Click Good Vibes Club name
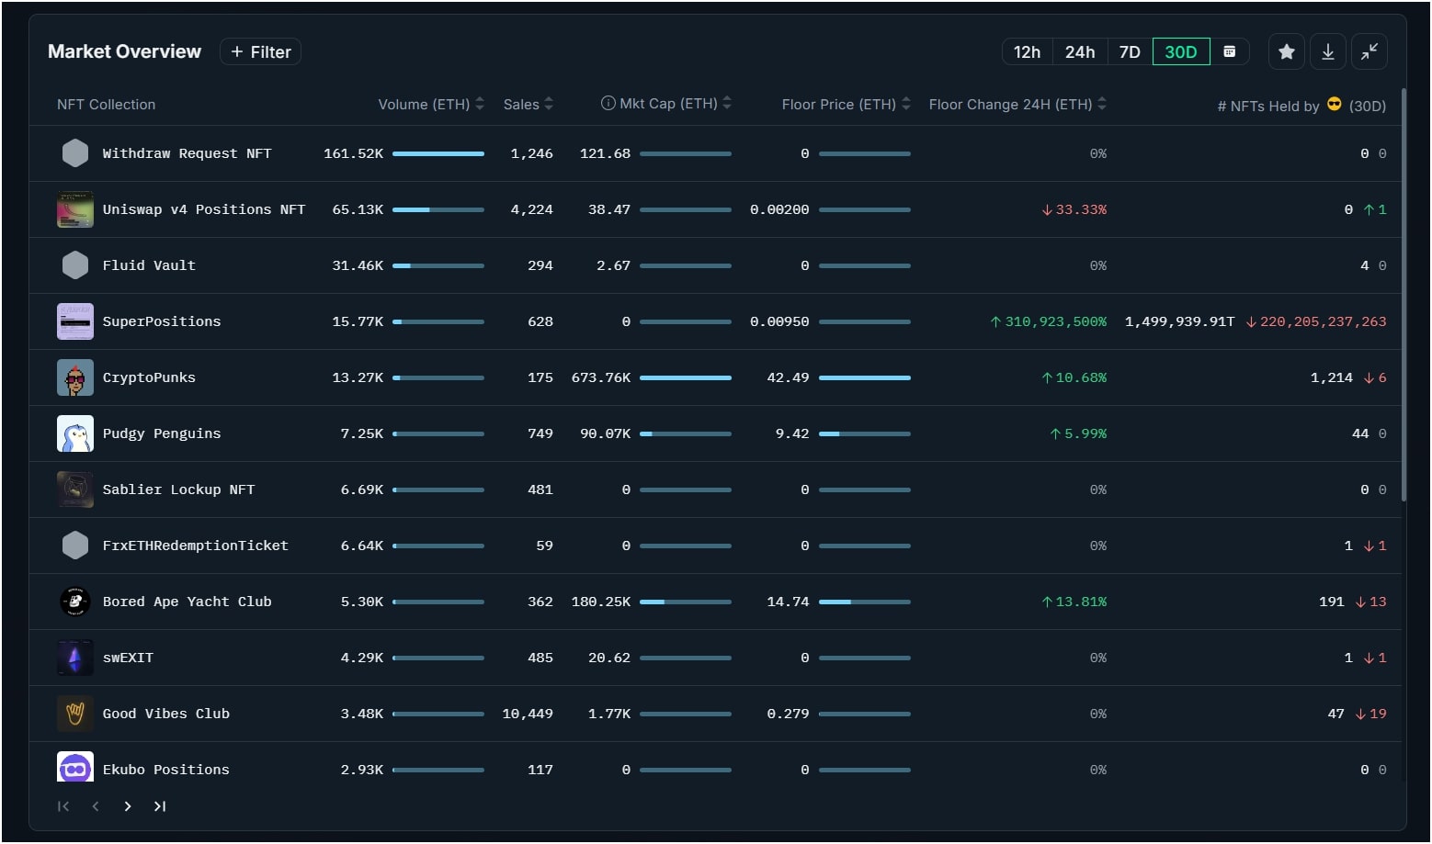The height and width of the screenshot is (844, 1432). 165,714
